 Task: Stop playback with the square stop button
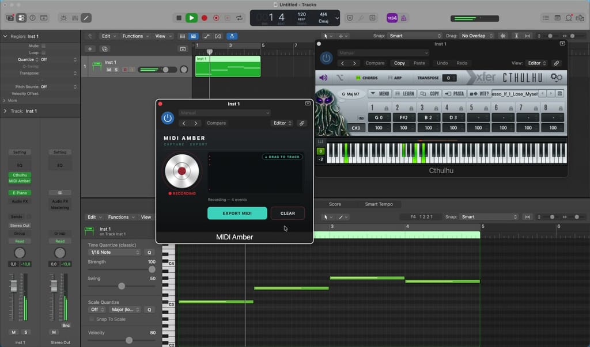(x=179, y=18)
